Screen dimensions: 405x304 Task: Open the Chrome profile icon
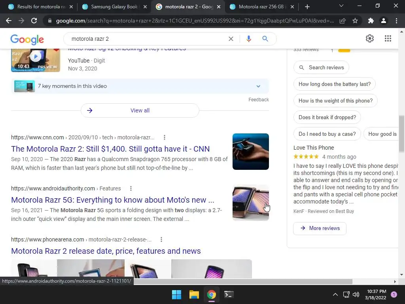pos(384,21)
